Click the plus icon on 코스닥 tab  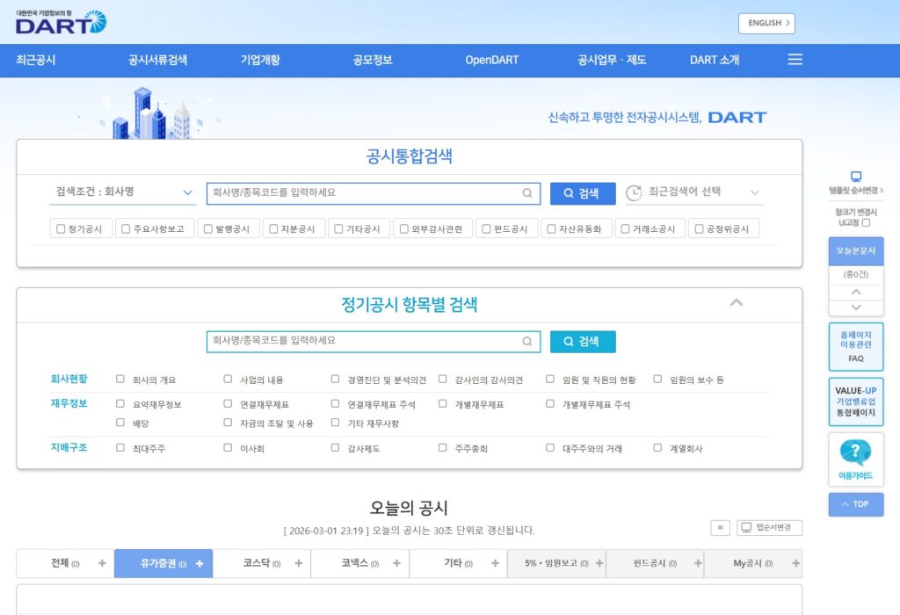299,563
